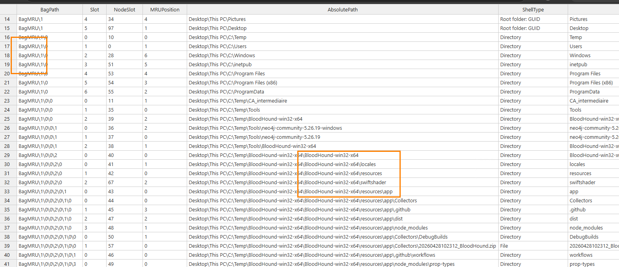
Task: Select row header number 36
Action: pyautogui.click(x=8, y=218)
